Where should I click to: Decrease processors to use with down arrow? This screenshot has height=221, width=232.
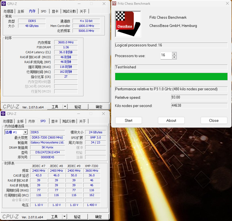click(174, 57)
